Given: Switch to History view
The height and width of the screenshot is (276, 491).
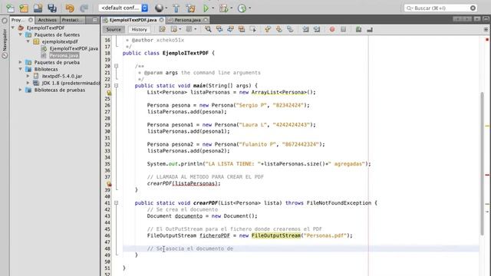Looking at the screenshot, I should pos(139,29).
